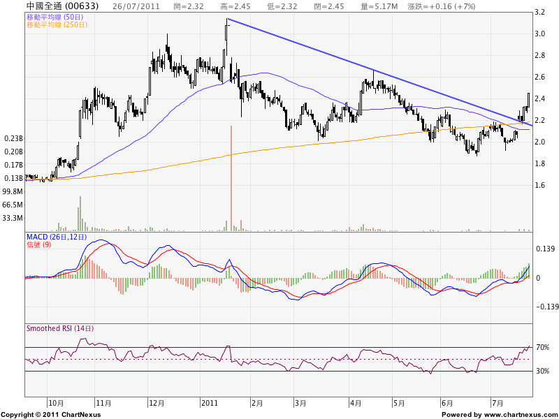
Task: Click the high price 高=2.45
Action: pos(235,6)
